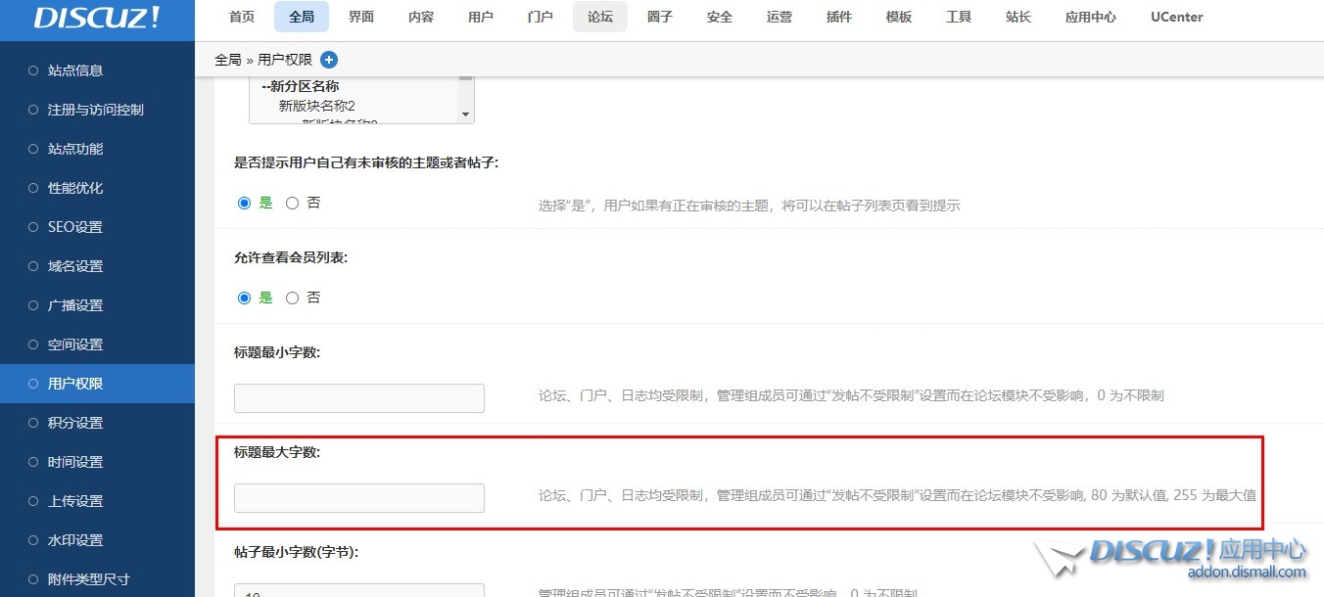Select 否 for 允许查看会员列表
The height and width of the screenshot is (597, 1324).
(x=292, y=298)
